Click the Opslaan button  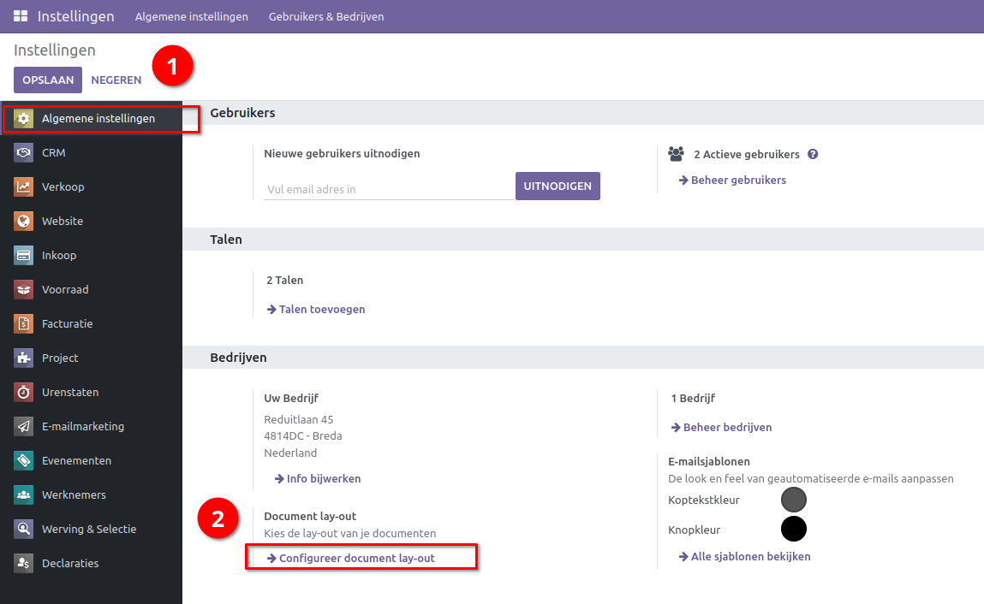coord(48,80)
